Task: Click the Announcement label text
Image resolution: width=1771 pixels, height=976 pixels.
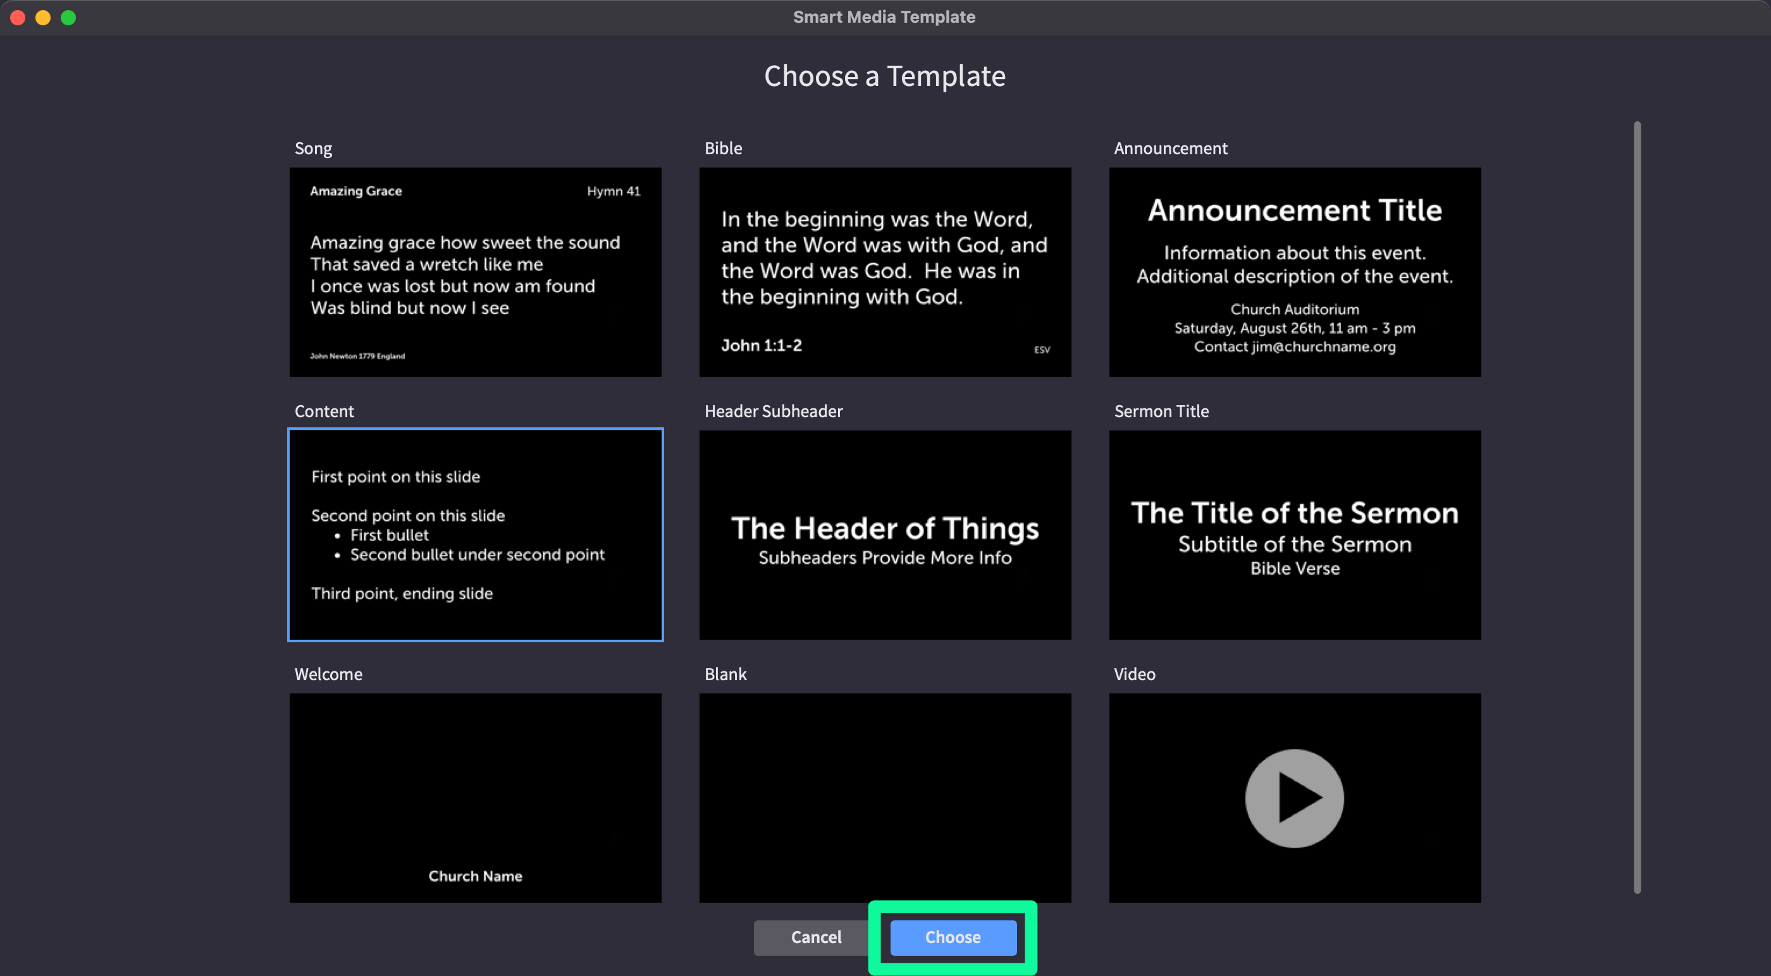Action: coord(1170,149)
